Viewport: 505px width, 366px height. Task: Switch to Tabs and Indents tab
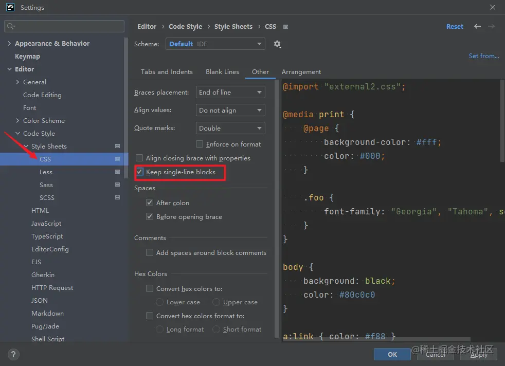pyautogui.click(x=167, y=72)
